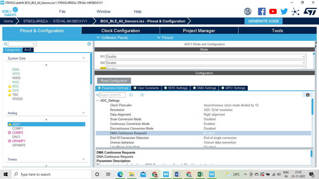Viewport: 319px width, 179px height.
Task: Launch Microsoft Edge from the taskbar
Action: pos(120,174)
